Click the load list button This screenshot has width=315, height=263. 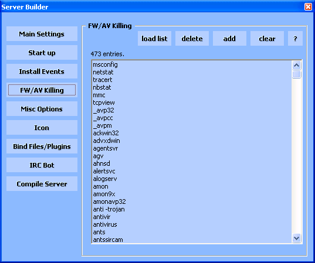[x=154, y=38]
